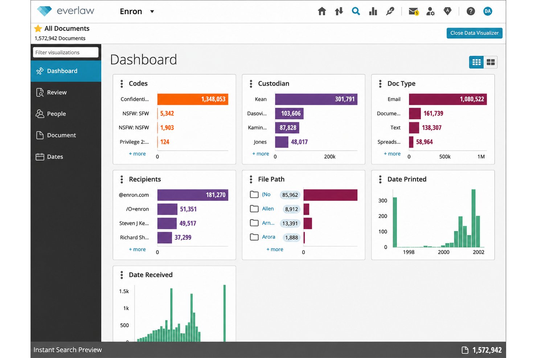Open the admin tag badge icon
This screenshot has width=537, height=358.
[448, 11]
